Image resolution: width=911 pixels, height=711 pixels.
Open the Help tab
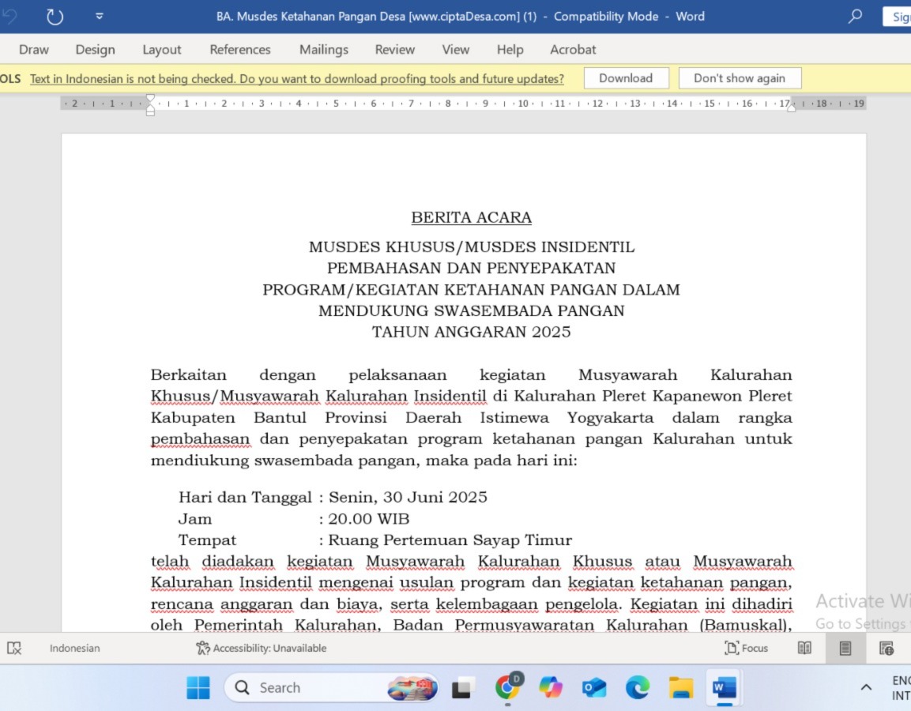pyautogui.click(x=510, y=49)
